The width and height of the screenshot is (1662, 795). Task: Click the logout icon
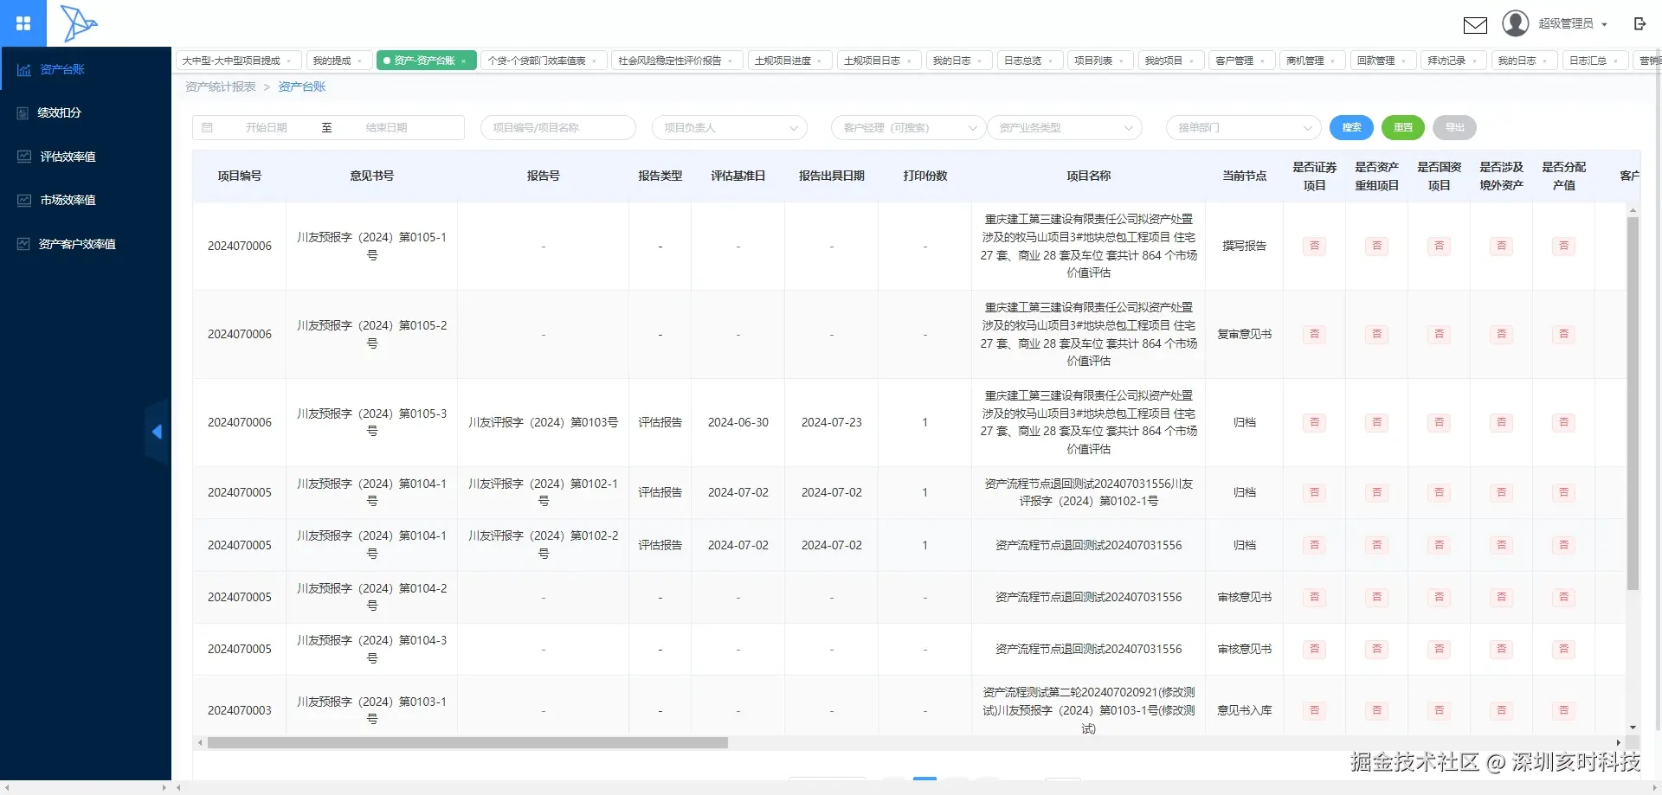(x=1639, y=24)
